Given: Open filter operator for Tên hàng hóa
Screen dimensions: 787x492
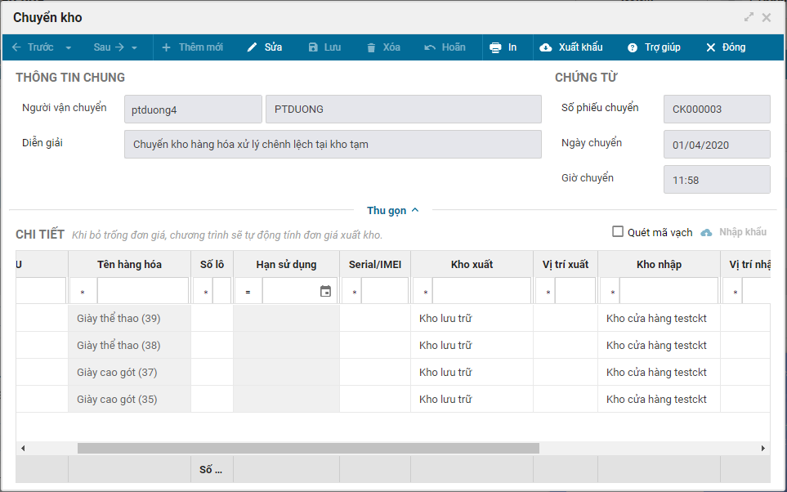Looking at the screenshot, I should (x=83, y=291).
